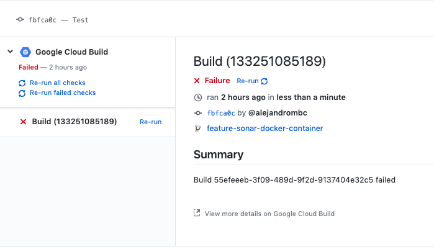The image size is (434, 249).
Task: Click the red X next to Failure status
Action: pos(197,81)
